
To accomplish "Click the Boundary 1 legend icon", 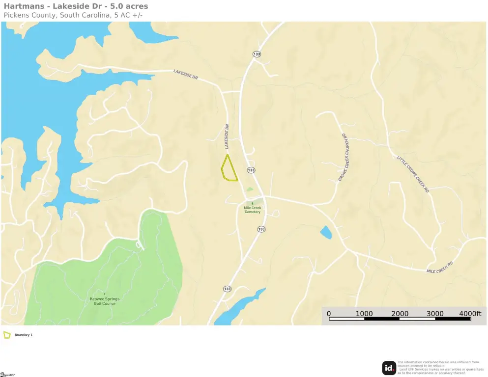I will tap(7, 335).
